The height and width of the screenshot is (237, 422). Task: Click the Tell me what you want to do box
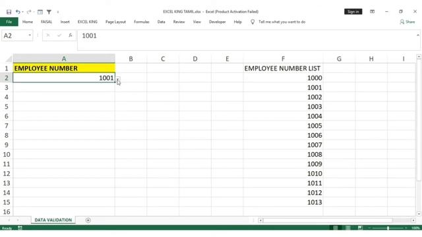click(282, 22)
